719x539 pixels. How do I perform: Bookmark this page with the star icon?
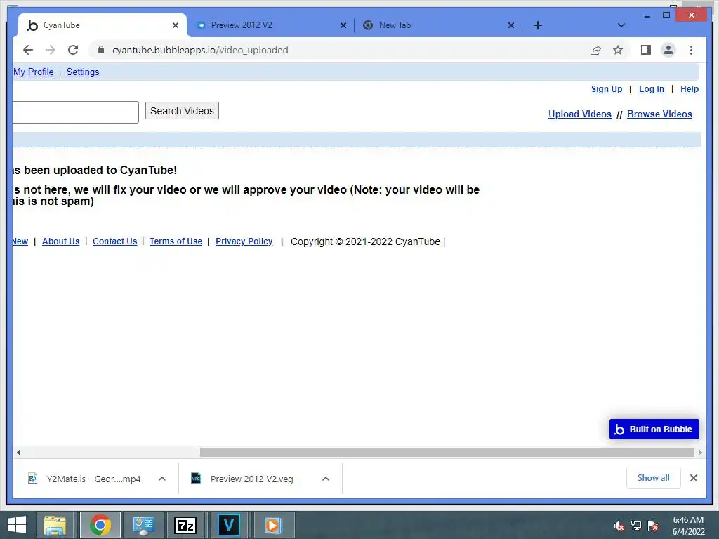click(x=618, y=50)
